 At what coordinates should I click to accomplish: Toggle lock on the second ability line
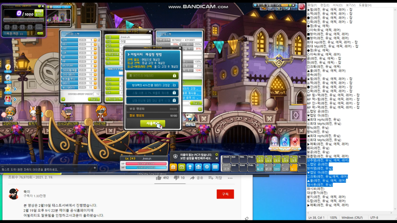tap(174, 93)
